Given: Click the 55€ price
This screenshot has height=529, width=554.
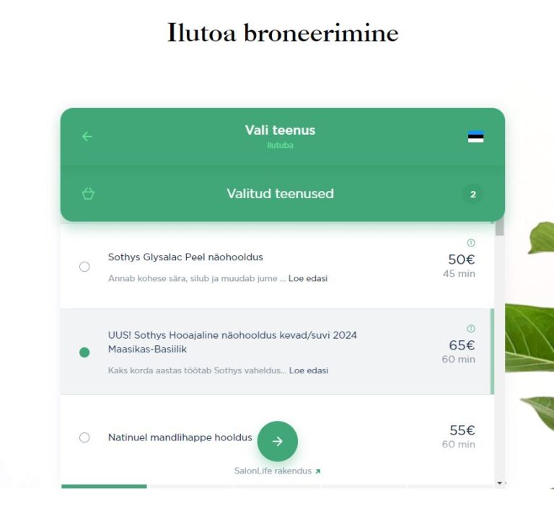Looking at the screenshot, I should 462,430.
